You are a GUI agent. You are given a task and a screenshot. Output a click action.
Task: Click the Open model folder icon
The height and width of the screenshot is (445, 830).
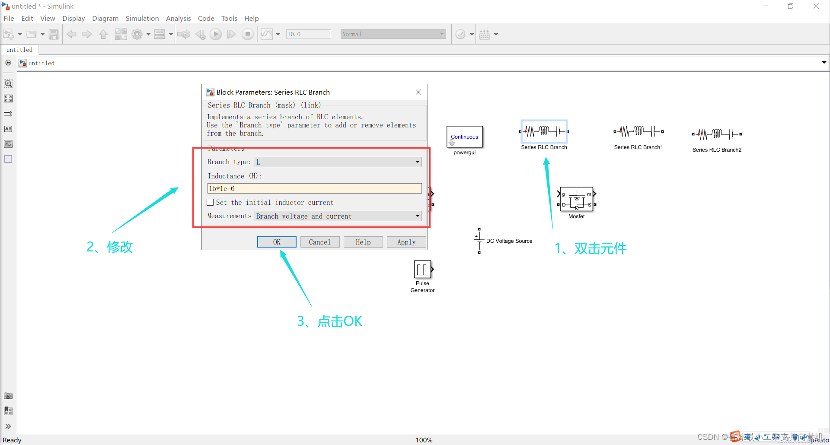31,34
